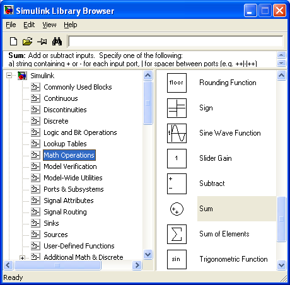Viewport: 290px width, 285px height.
Task: Collapse the Simulink tree node
Action: 9,76
